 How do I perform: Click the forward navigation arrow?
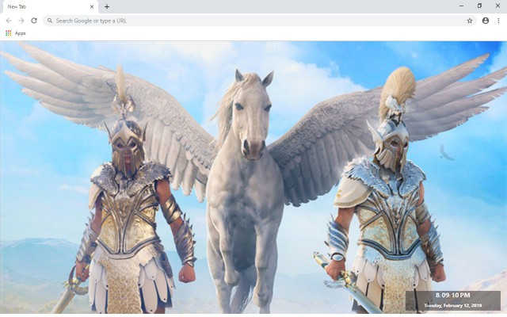coord(21,21)
